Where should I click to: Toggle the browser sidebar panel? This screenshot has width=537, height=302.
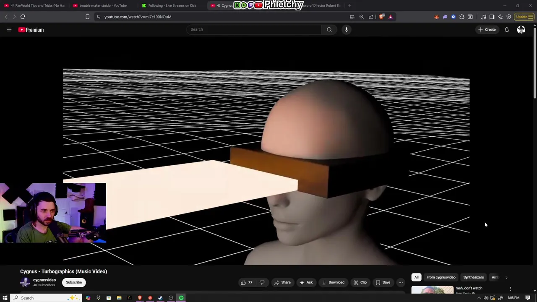tap(492, 17)
